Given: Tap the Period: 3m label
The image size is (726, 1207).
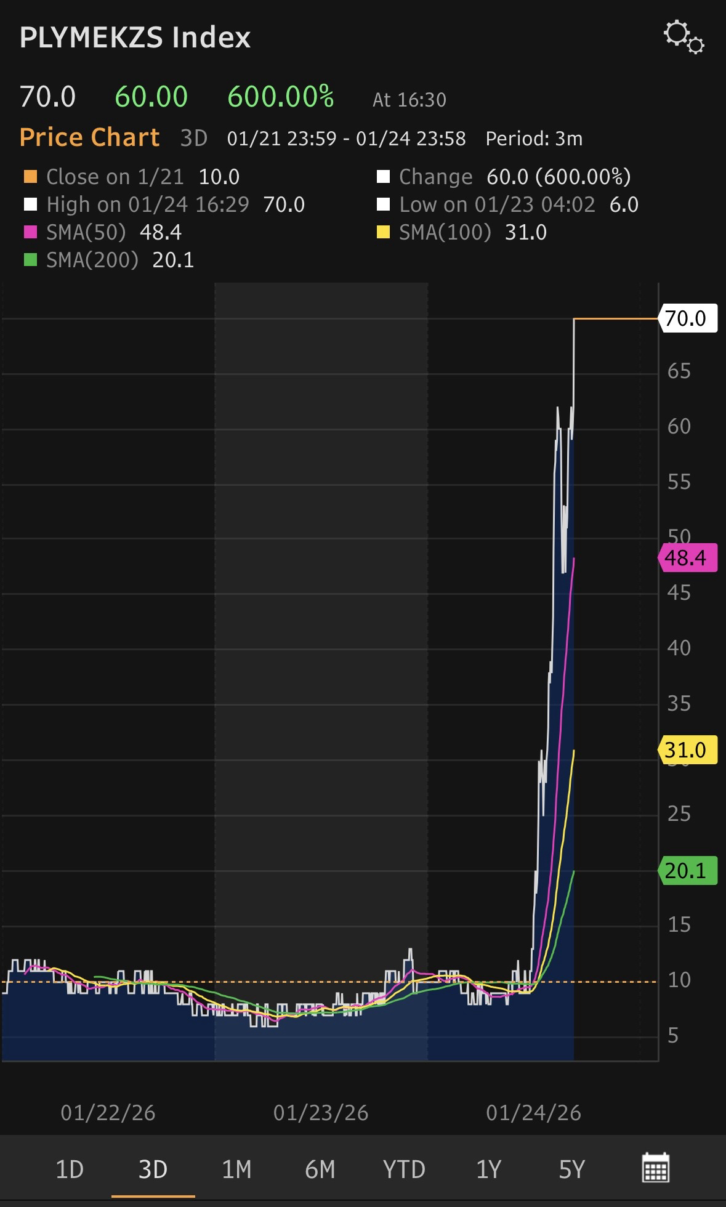Looking at the screenshot, I should click(x=534, y=139).
